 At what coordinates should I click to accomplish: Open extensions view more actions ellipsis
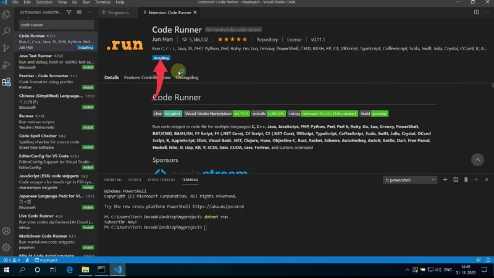coord(90,12)
